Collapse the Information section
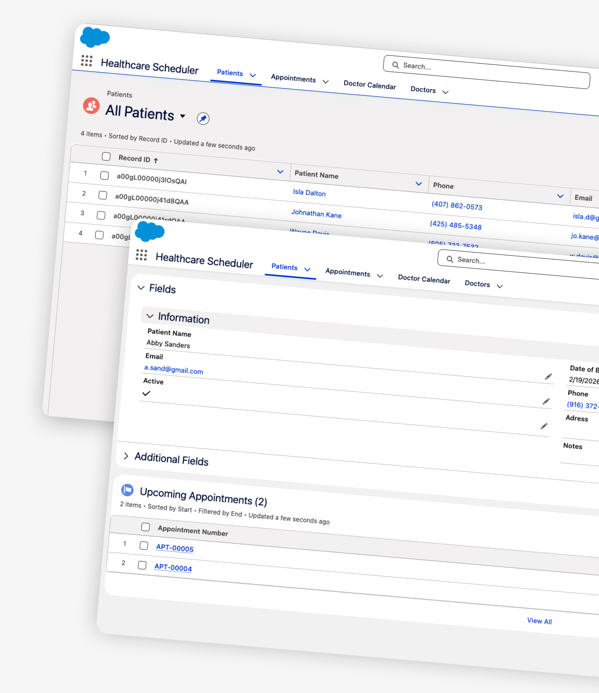The height and width of the screenshot is (693, 599). click(x=150, y=316)
